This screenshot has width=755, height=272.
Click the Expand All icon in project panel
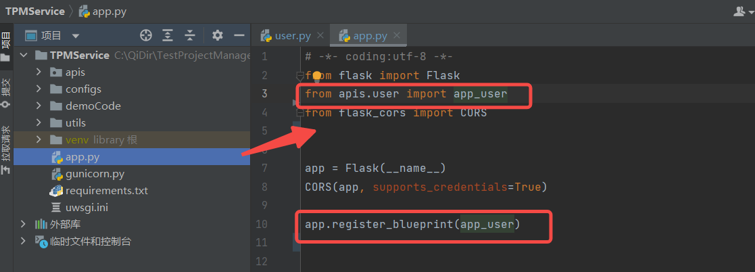tap(168, 35)
